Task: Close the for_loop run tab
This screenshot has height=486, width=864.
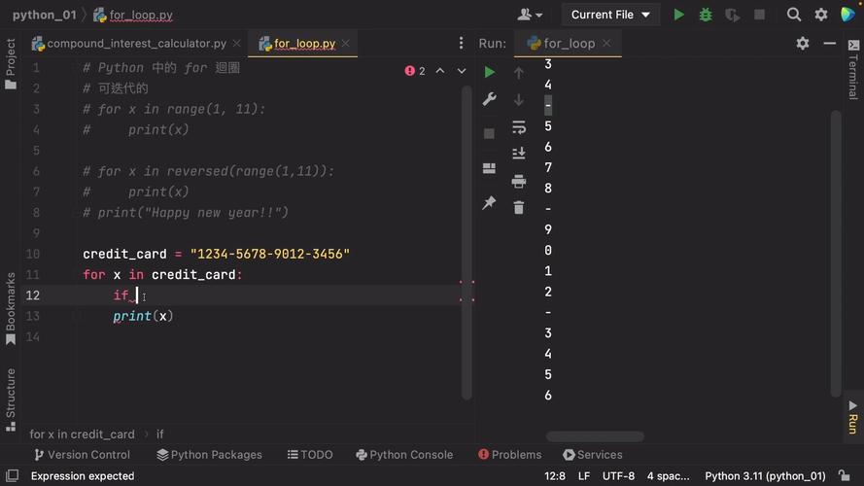Action: [x=606, y=43]
